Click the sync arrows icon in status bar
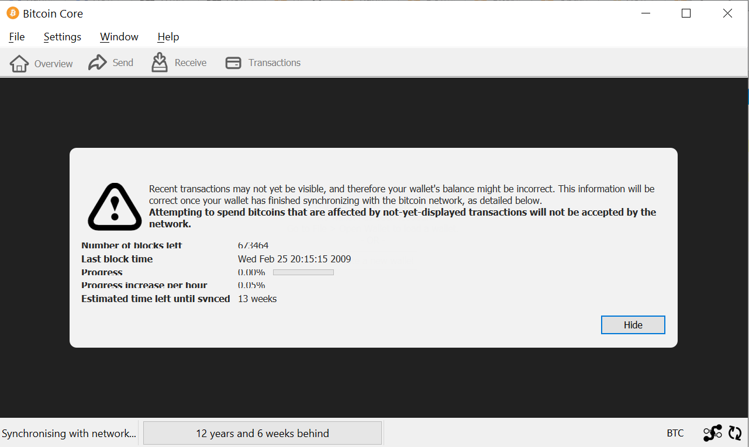The width and height of the screenshot is (749, 447). (735, 433)
